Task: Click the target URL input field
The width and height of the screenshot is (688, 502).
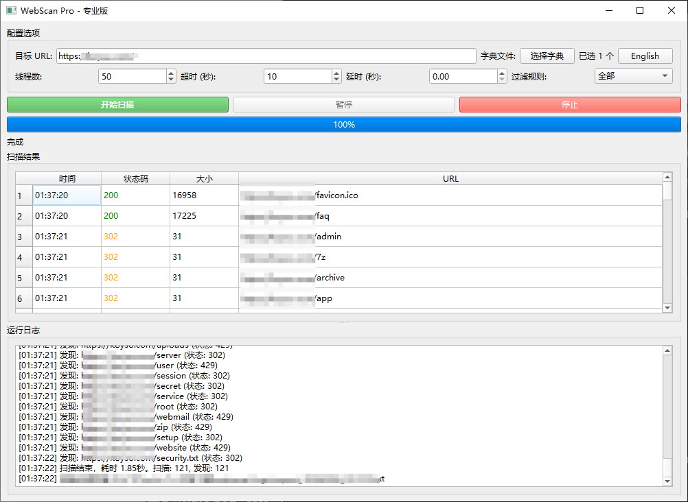Action: (266, 56)
